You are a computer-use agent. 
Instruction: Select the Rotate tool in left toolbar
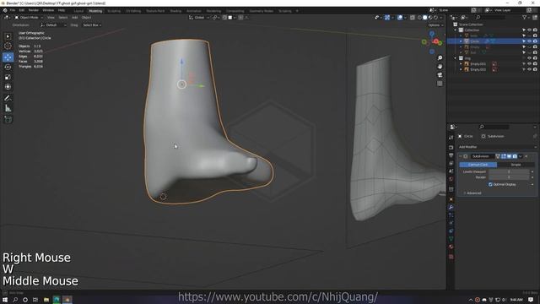(8, 67)
